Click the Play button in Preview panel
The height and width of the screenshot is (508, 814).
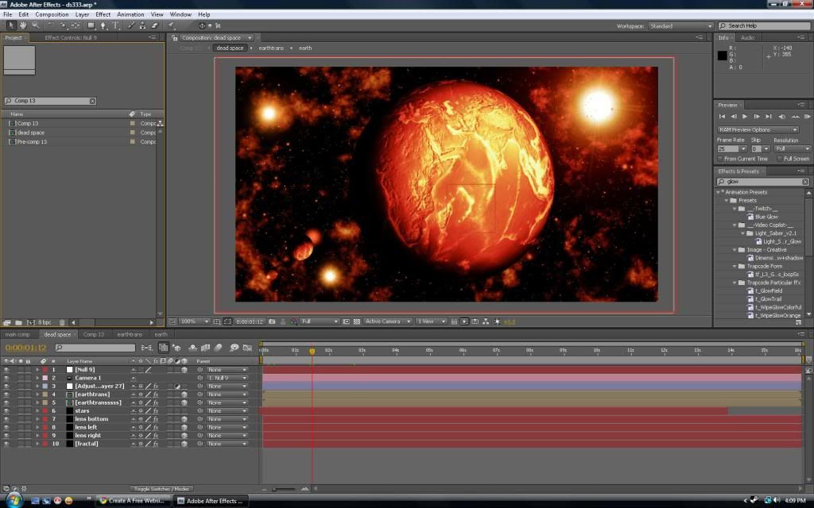coord(745,117)
